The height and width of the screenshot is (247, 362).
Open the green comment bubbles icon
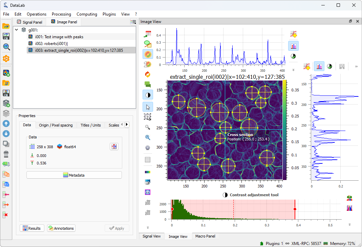click(148, 84)
